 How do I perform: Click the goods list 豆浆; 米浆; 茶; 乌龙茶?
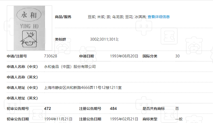coord(106,17)
